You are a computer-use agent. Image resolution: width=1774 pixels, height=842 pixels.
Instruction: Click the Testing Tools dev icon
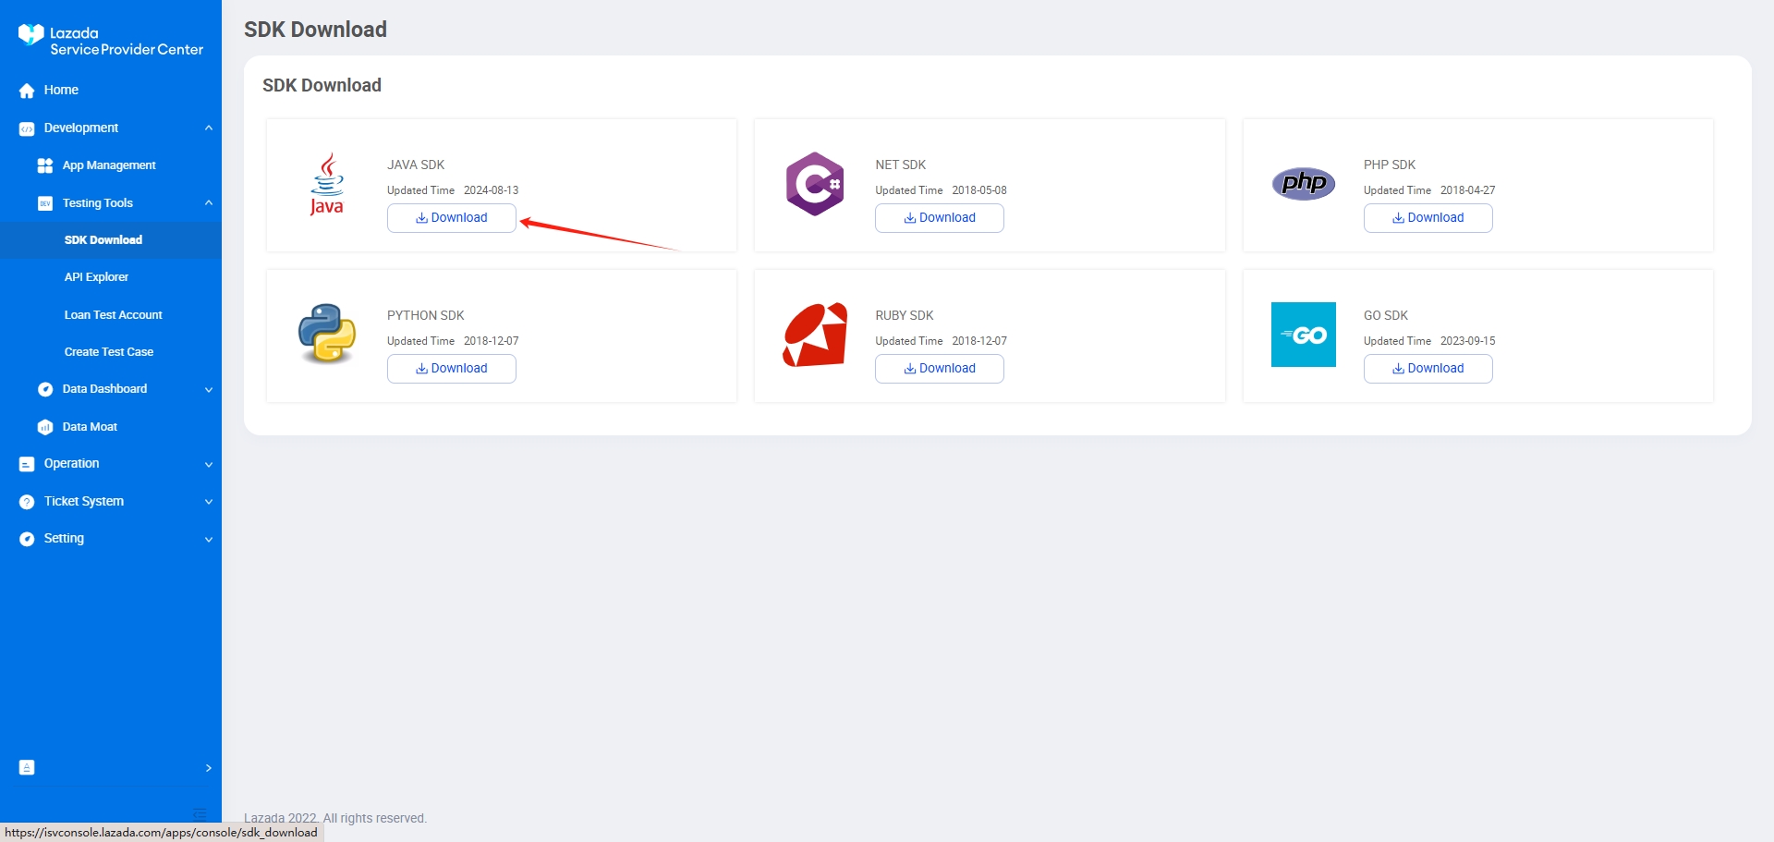pyautogui.click(x=45, y=203)
